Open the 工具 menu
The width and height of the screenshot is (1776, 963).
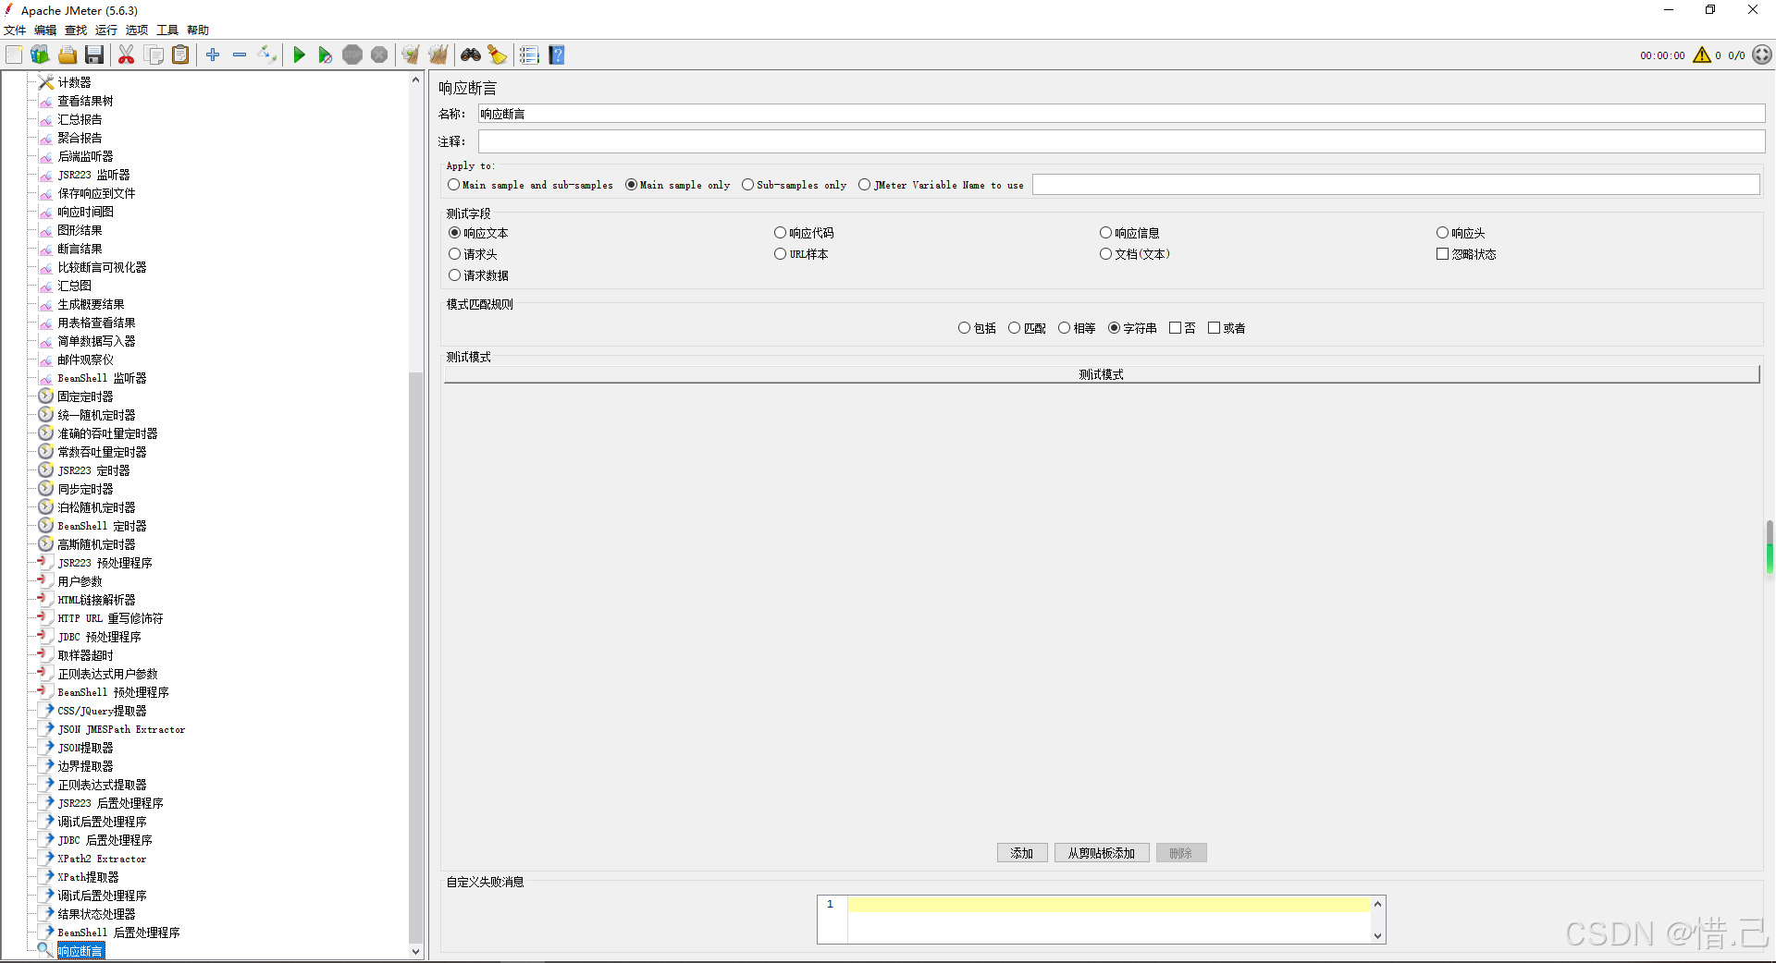(167, 30)
